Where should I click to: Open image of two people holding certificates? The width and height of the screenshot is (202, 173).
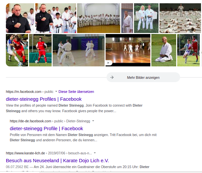[x=146, y=18]
